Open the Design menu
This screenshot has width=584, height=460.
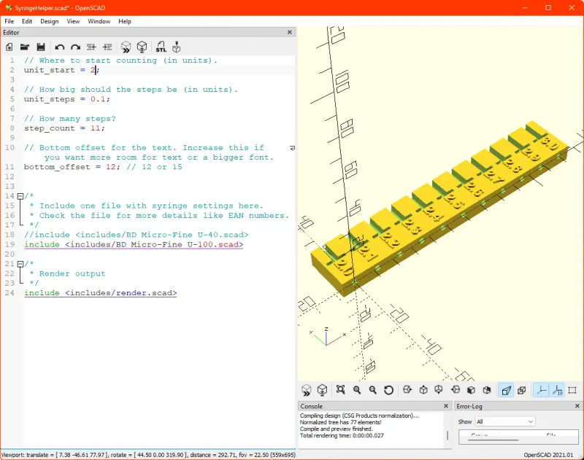coord(50,21)
